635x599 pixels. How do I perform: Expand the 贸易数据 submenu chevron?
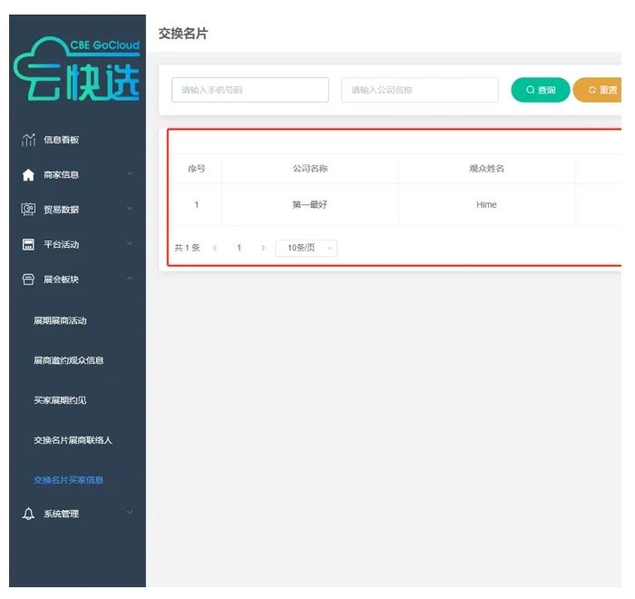pos(130,210)
